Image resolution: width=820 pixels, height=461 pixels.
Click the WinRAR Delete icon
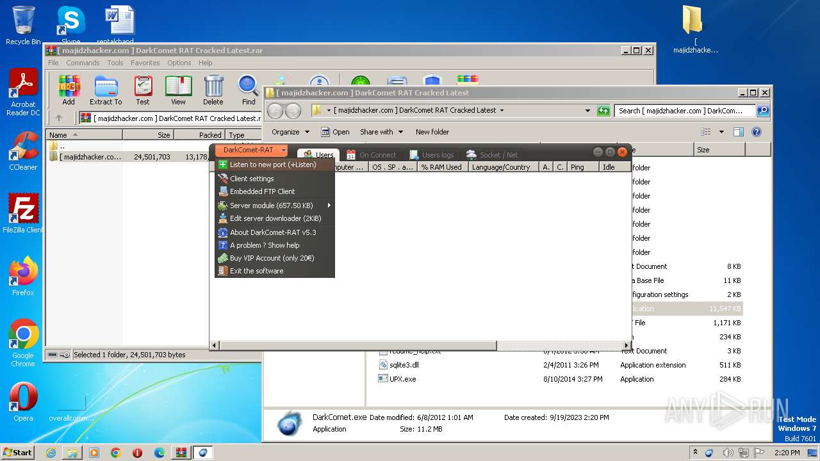213,90
